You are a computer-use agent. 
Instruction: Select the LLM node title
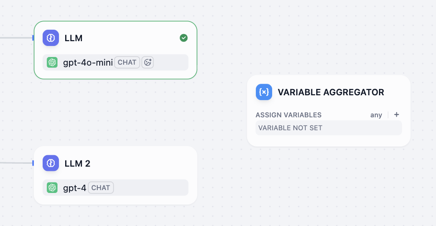(73, 38)
